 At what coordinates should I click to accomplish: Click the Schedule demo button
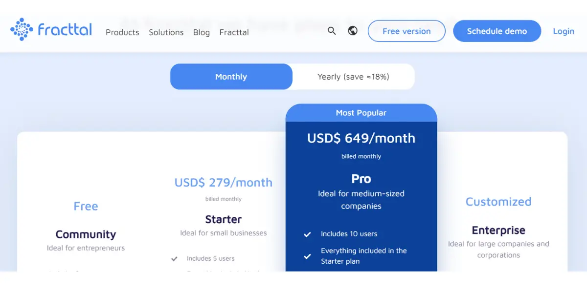click(x=497, y=31)
